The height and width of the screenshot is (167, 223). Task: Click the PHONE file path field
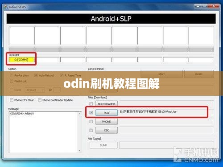166,122
